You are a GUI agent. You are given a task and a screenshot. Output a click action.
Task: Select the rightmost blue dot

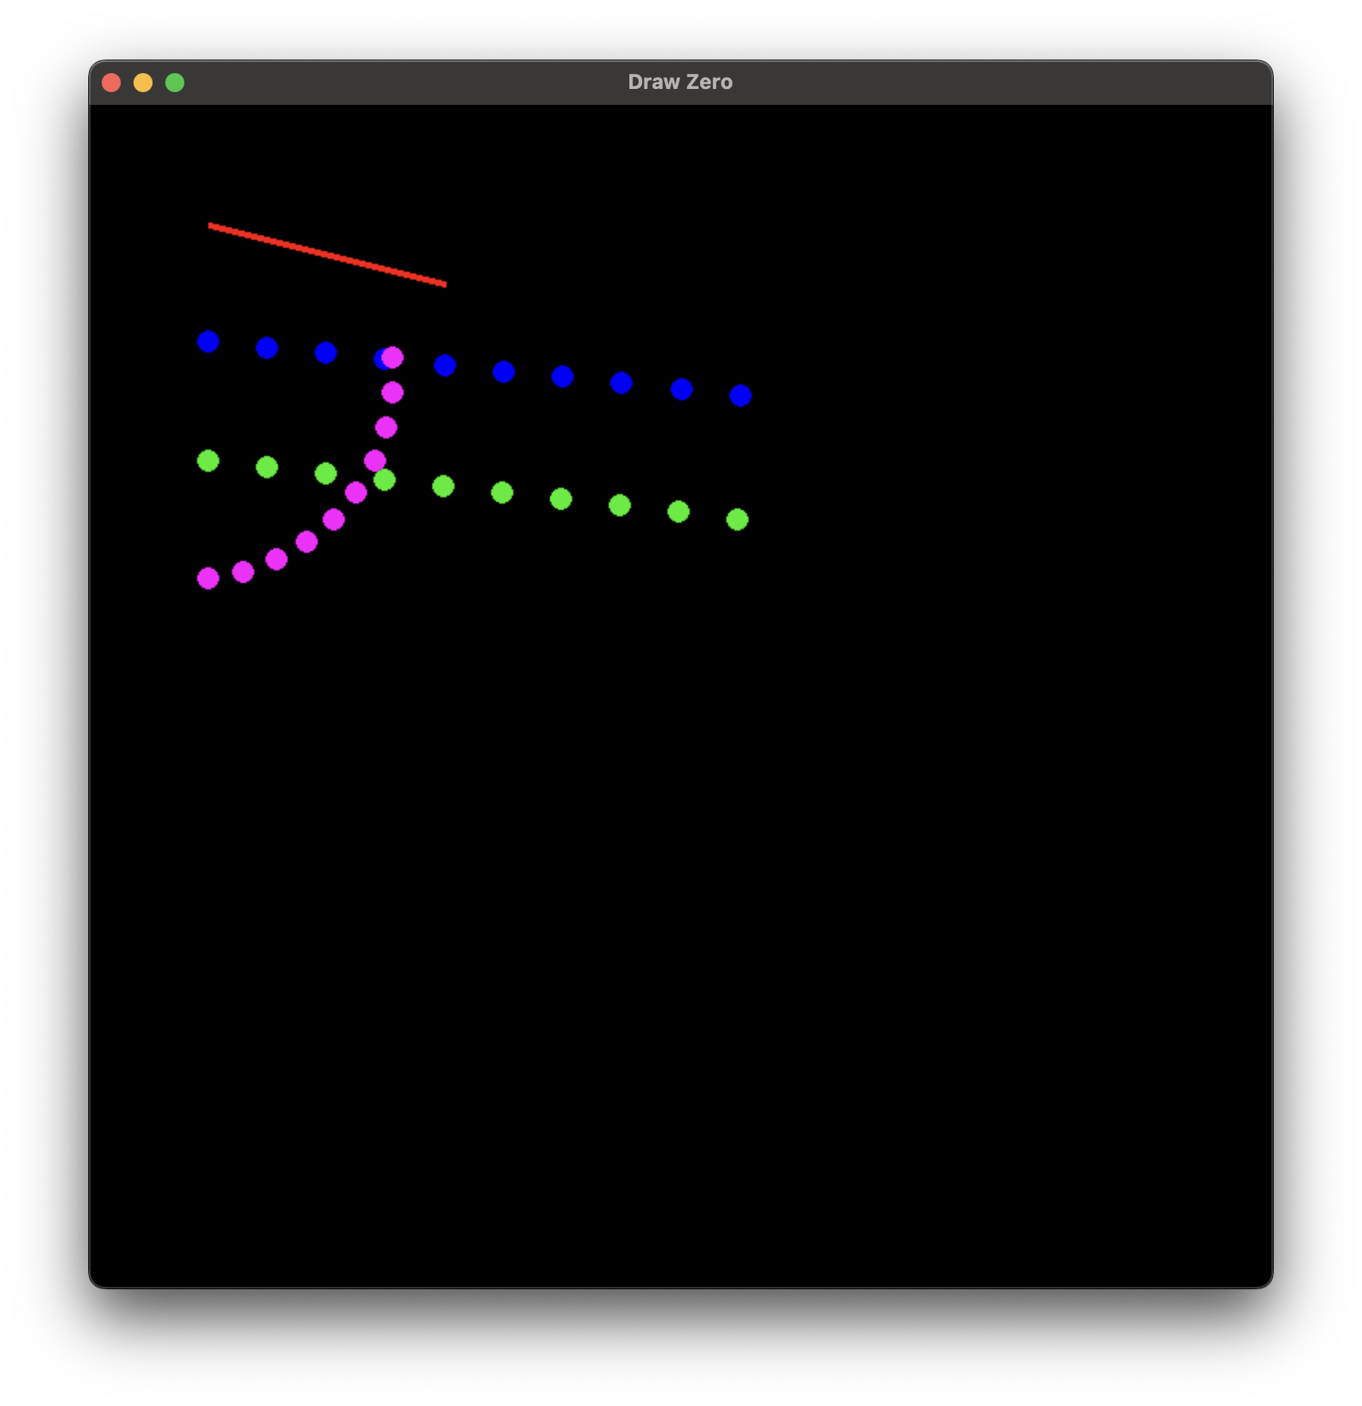741,396
